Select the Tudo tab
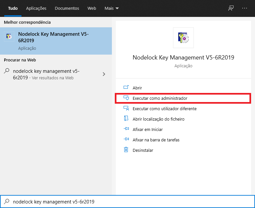Viewport: 255px width, 208px height. 13,8
